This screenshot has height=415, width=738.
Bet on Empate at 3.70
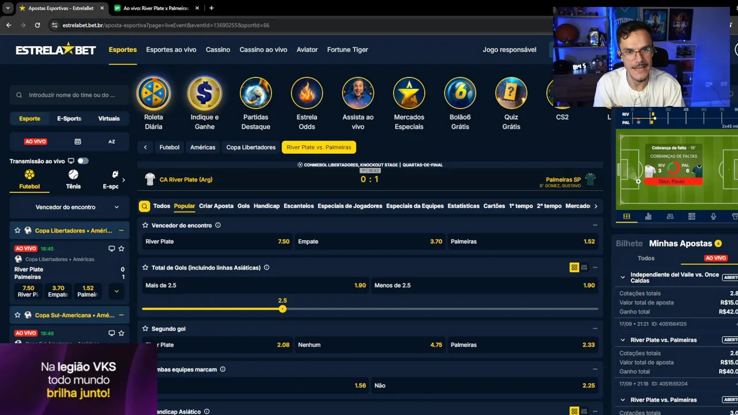pos(370,242)
